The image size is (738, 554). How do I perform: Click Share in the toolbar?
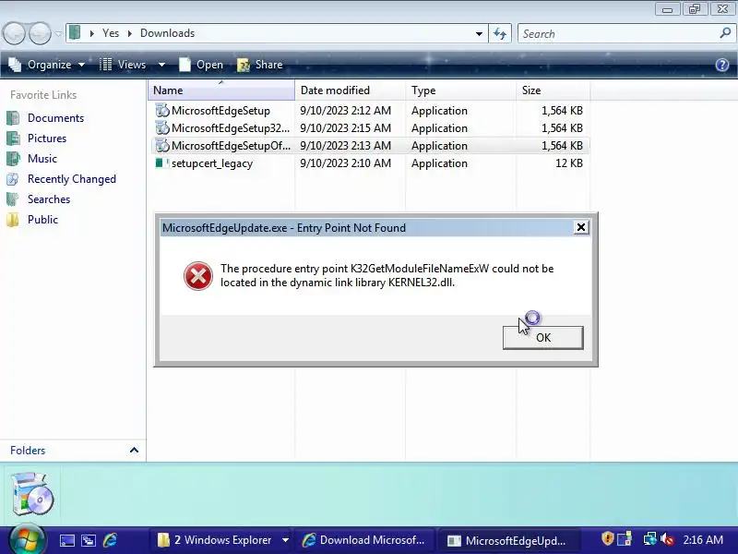(260, 65)
